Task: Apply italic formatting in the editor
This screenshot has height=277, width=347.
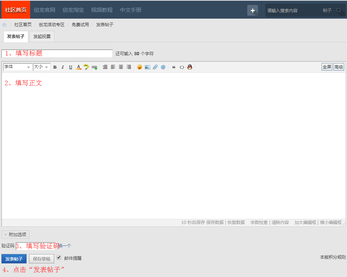Action: 62,67
